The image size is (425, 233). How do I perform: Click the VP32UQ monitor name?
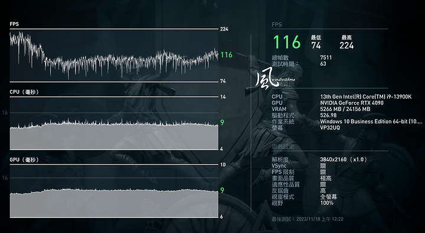pos(330,127)
